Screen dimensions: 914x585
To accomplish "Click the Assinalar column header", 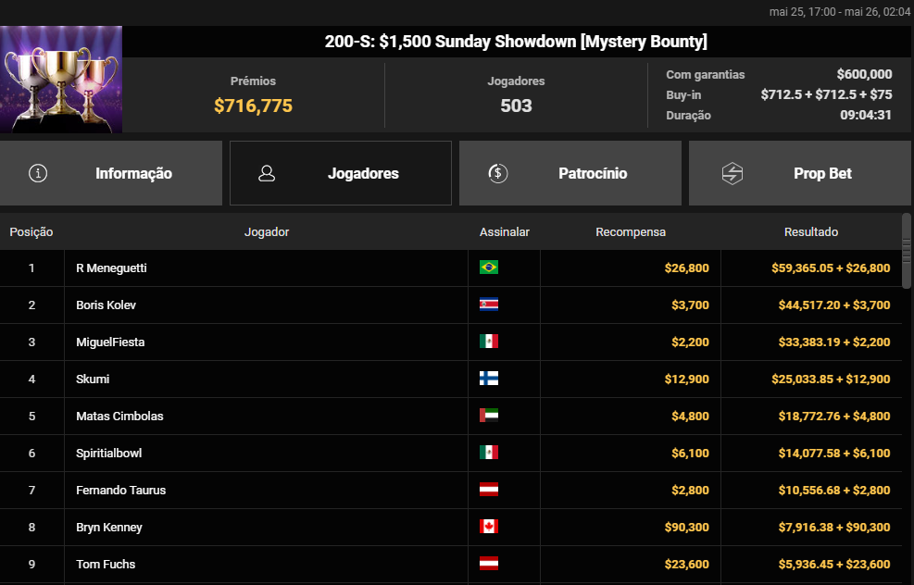I will click(x=504, y=232).
